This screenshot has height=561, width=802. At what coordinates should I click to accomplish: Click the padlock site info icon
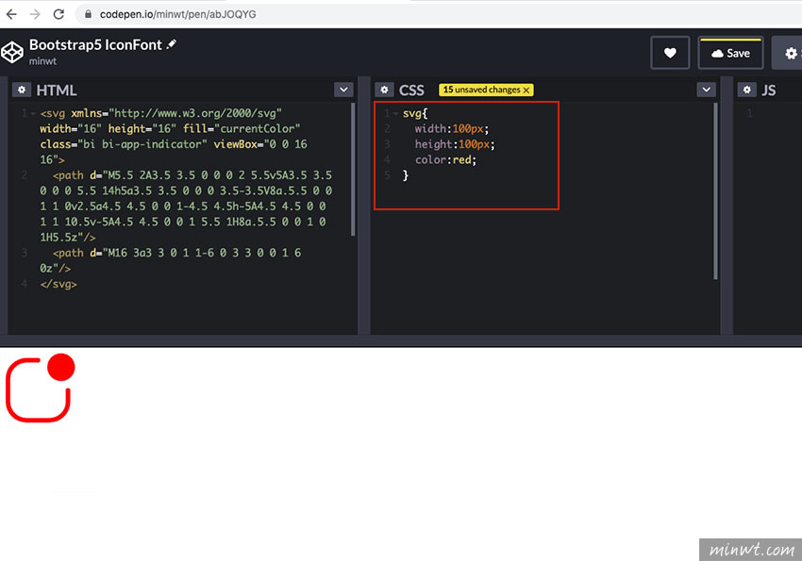pos(88,14)
